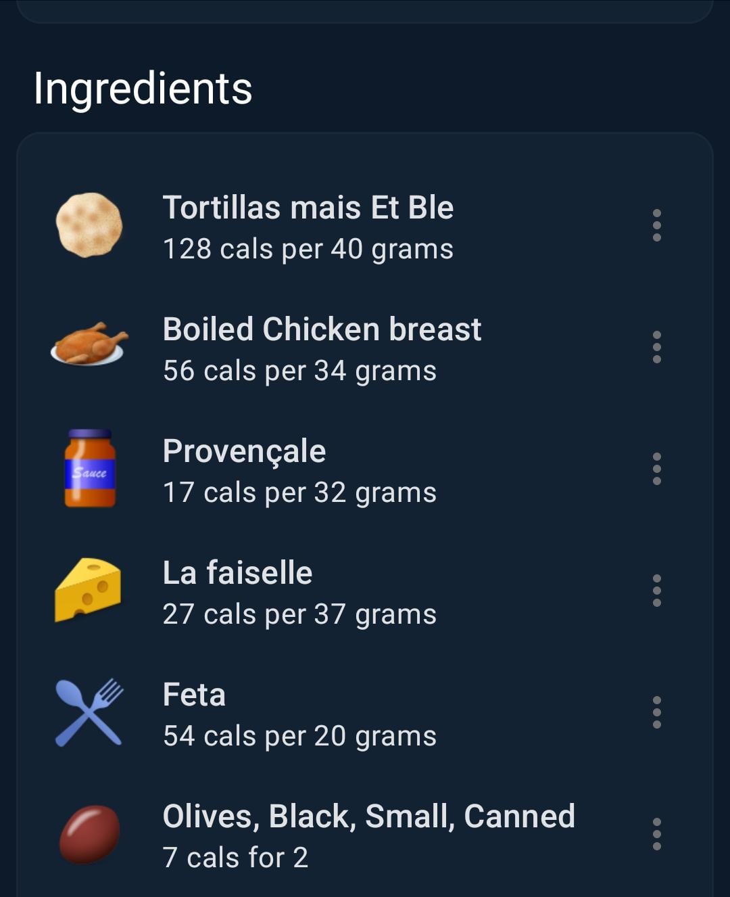Image resolution: width=730 pixels, height=897 pixels.
Task: Select the Tortillas mais Et Ble ingredient name
Action: pos(308,207)
